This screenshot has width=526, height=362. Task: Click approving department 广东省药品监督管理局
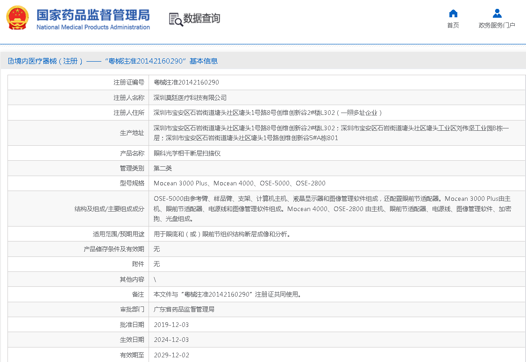click(184, 309)
